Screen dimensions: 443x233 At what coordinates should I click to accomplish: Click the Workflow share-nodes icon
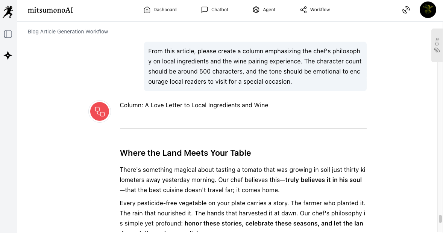(303, 10)
